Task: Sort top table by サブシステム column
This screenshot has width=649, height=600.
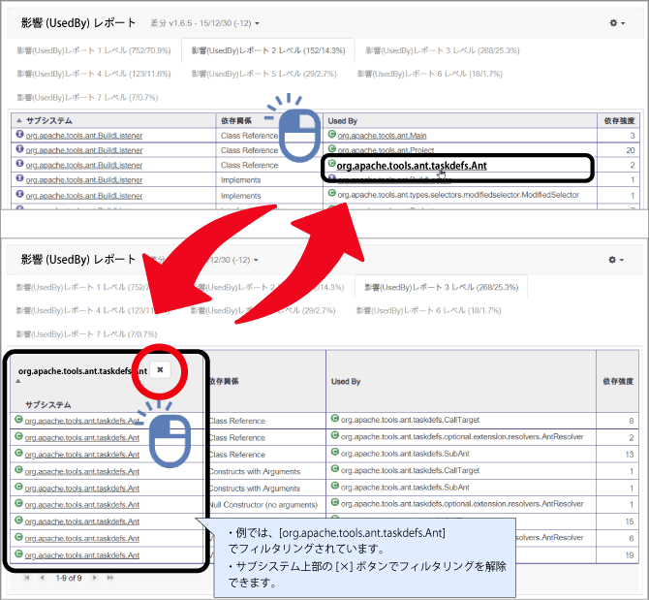Action: (48, 120)
